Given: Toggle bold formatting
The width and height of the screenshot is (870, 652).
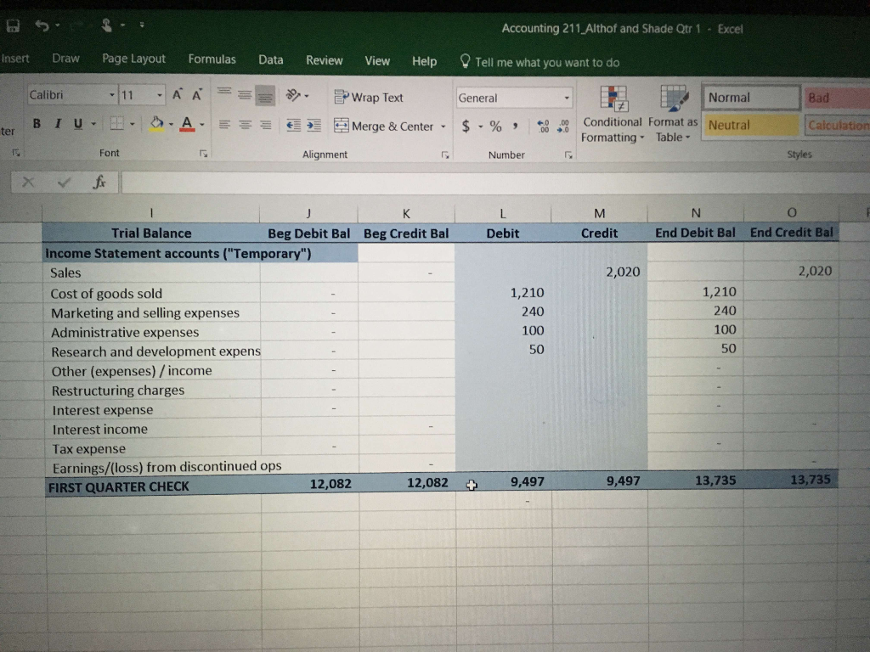Looking at the screenshot, I should tap(36, 123).
